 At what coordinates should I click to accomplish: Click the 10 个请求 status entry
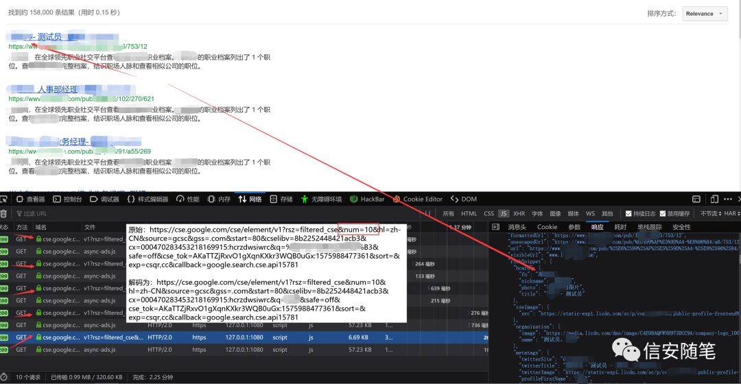pyautogui.click(x=28, y=377)
